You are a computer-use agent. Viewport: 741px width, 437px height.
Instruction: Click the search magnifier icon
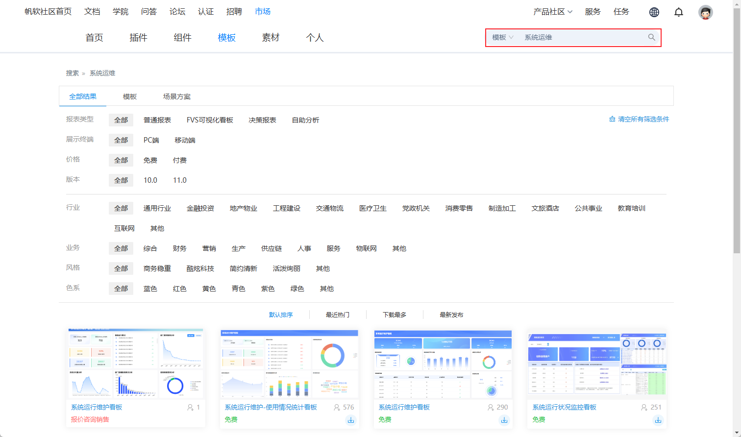(x=651, y=37)
